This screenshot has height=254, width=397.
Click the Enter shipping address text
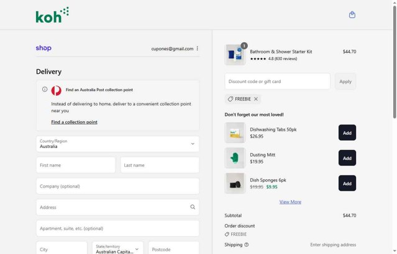tap(333, 245)
